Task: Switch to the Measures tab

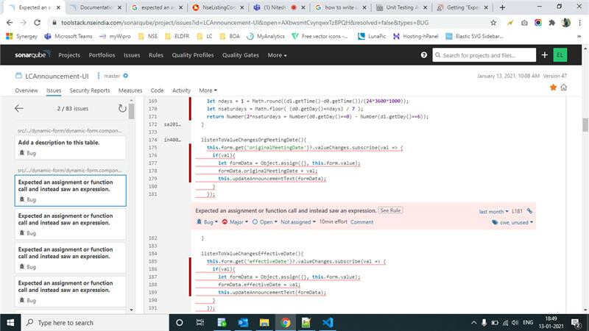Action: tap(130, 90)
